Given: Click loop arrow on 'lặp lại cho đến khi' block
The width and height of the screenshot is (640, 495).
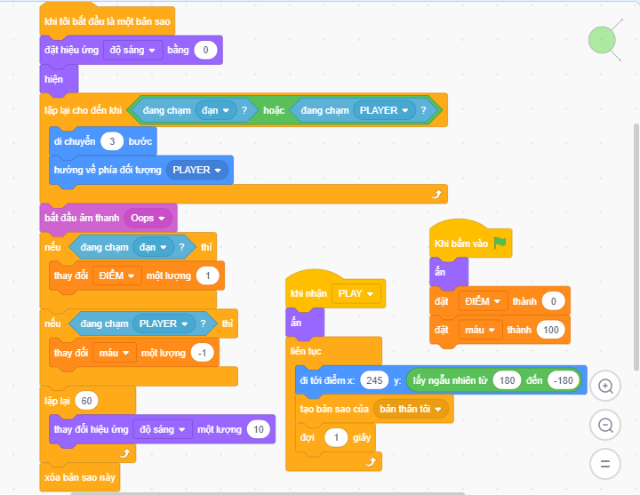Looking at the screenshot, I should point(436,193).
